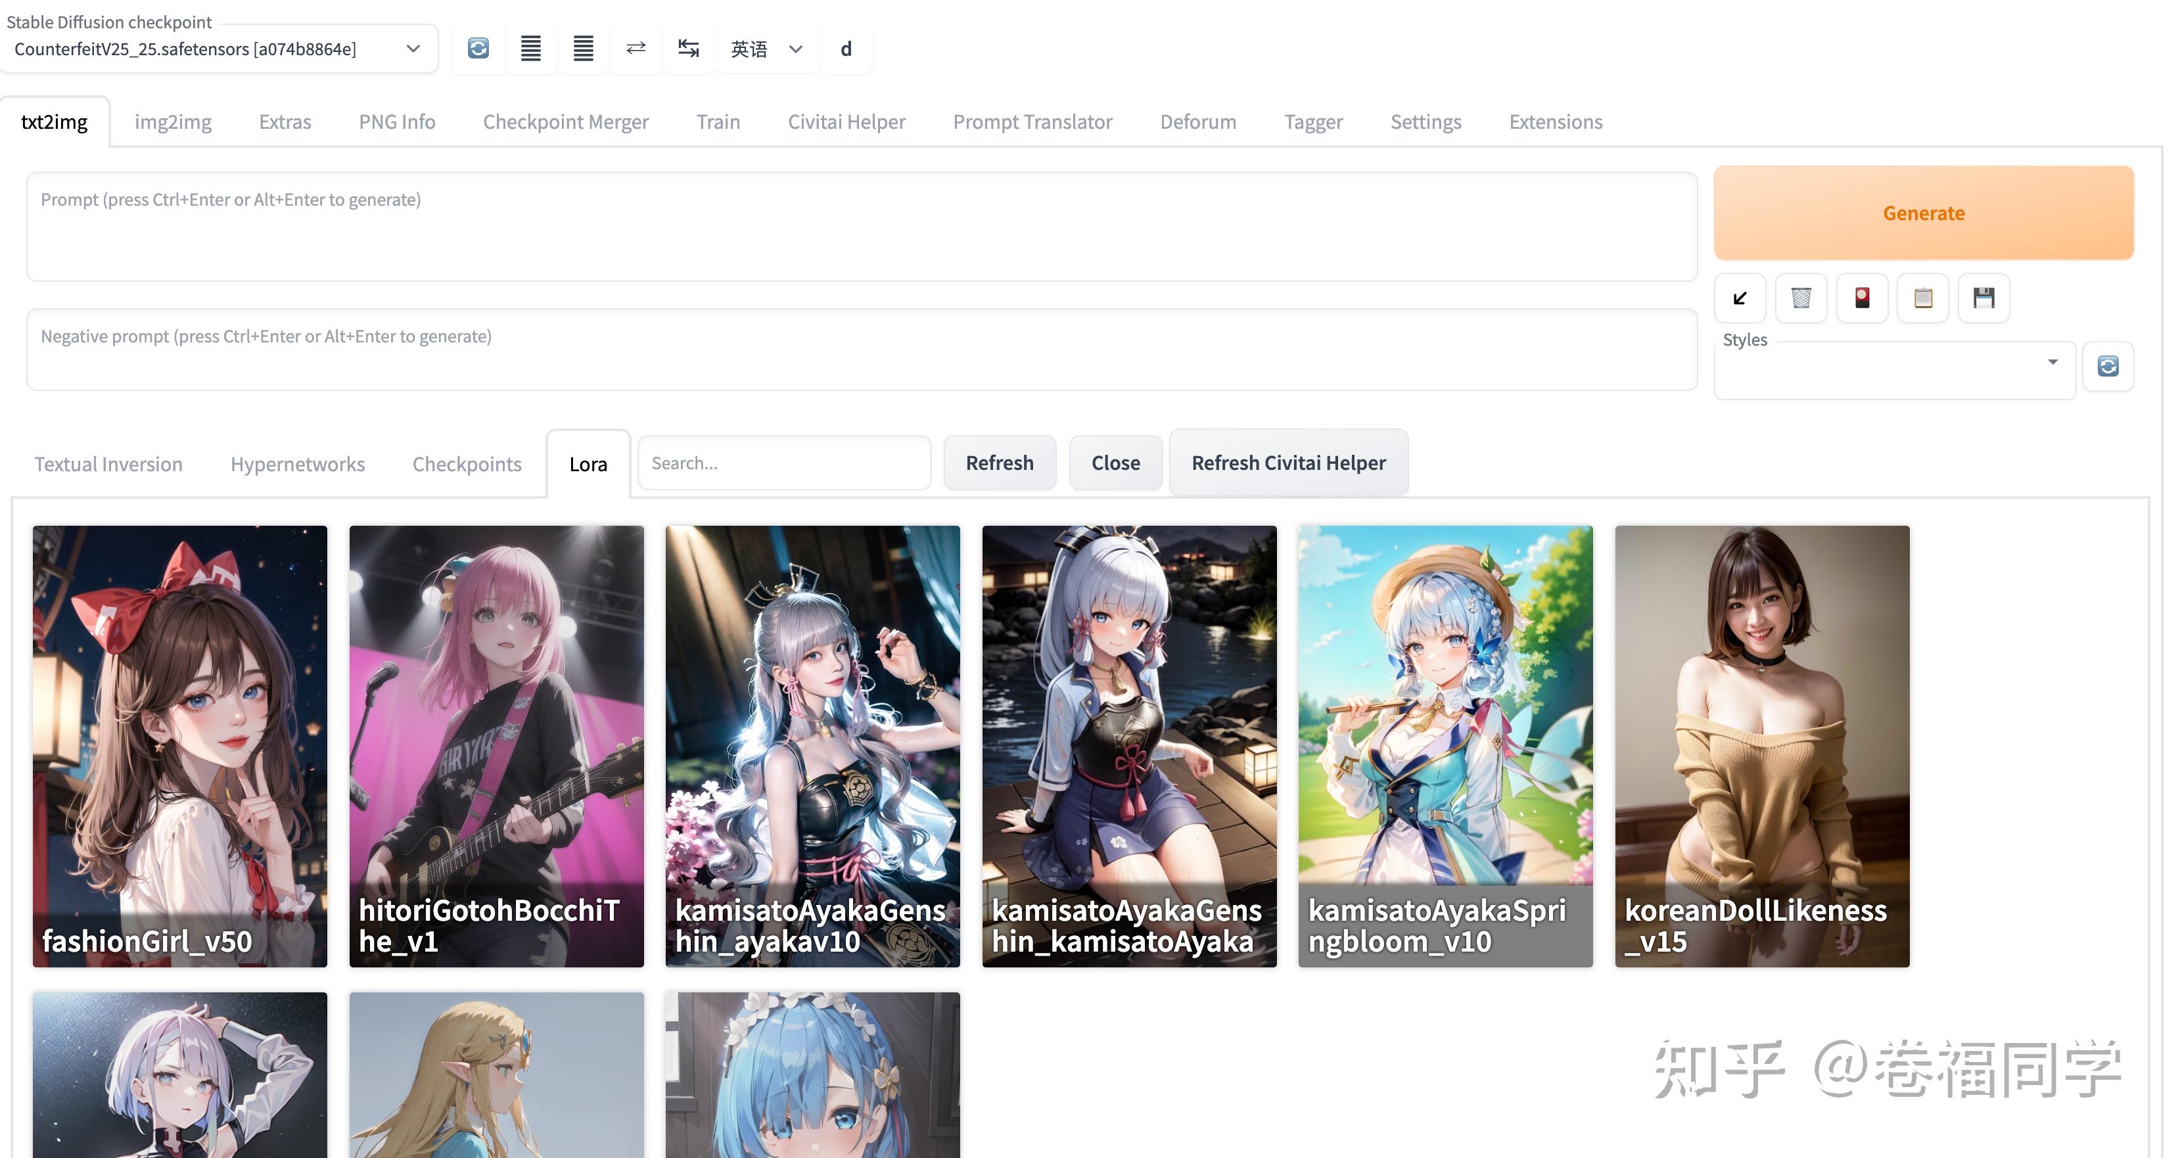Close the extra networks panel
The image size is (2178, 1158).
point(1115,463)
